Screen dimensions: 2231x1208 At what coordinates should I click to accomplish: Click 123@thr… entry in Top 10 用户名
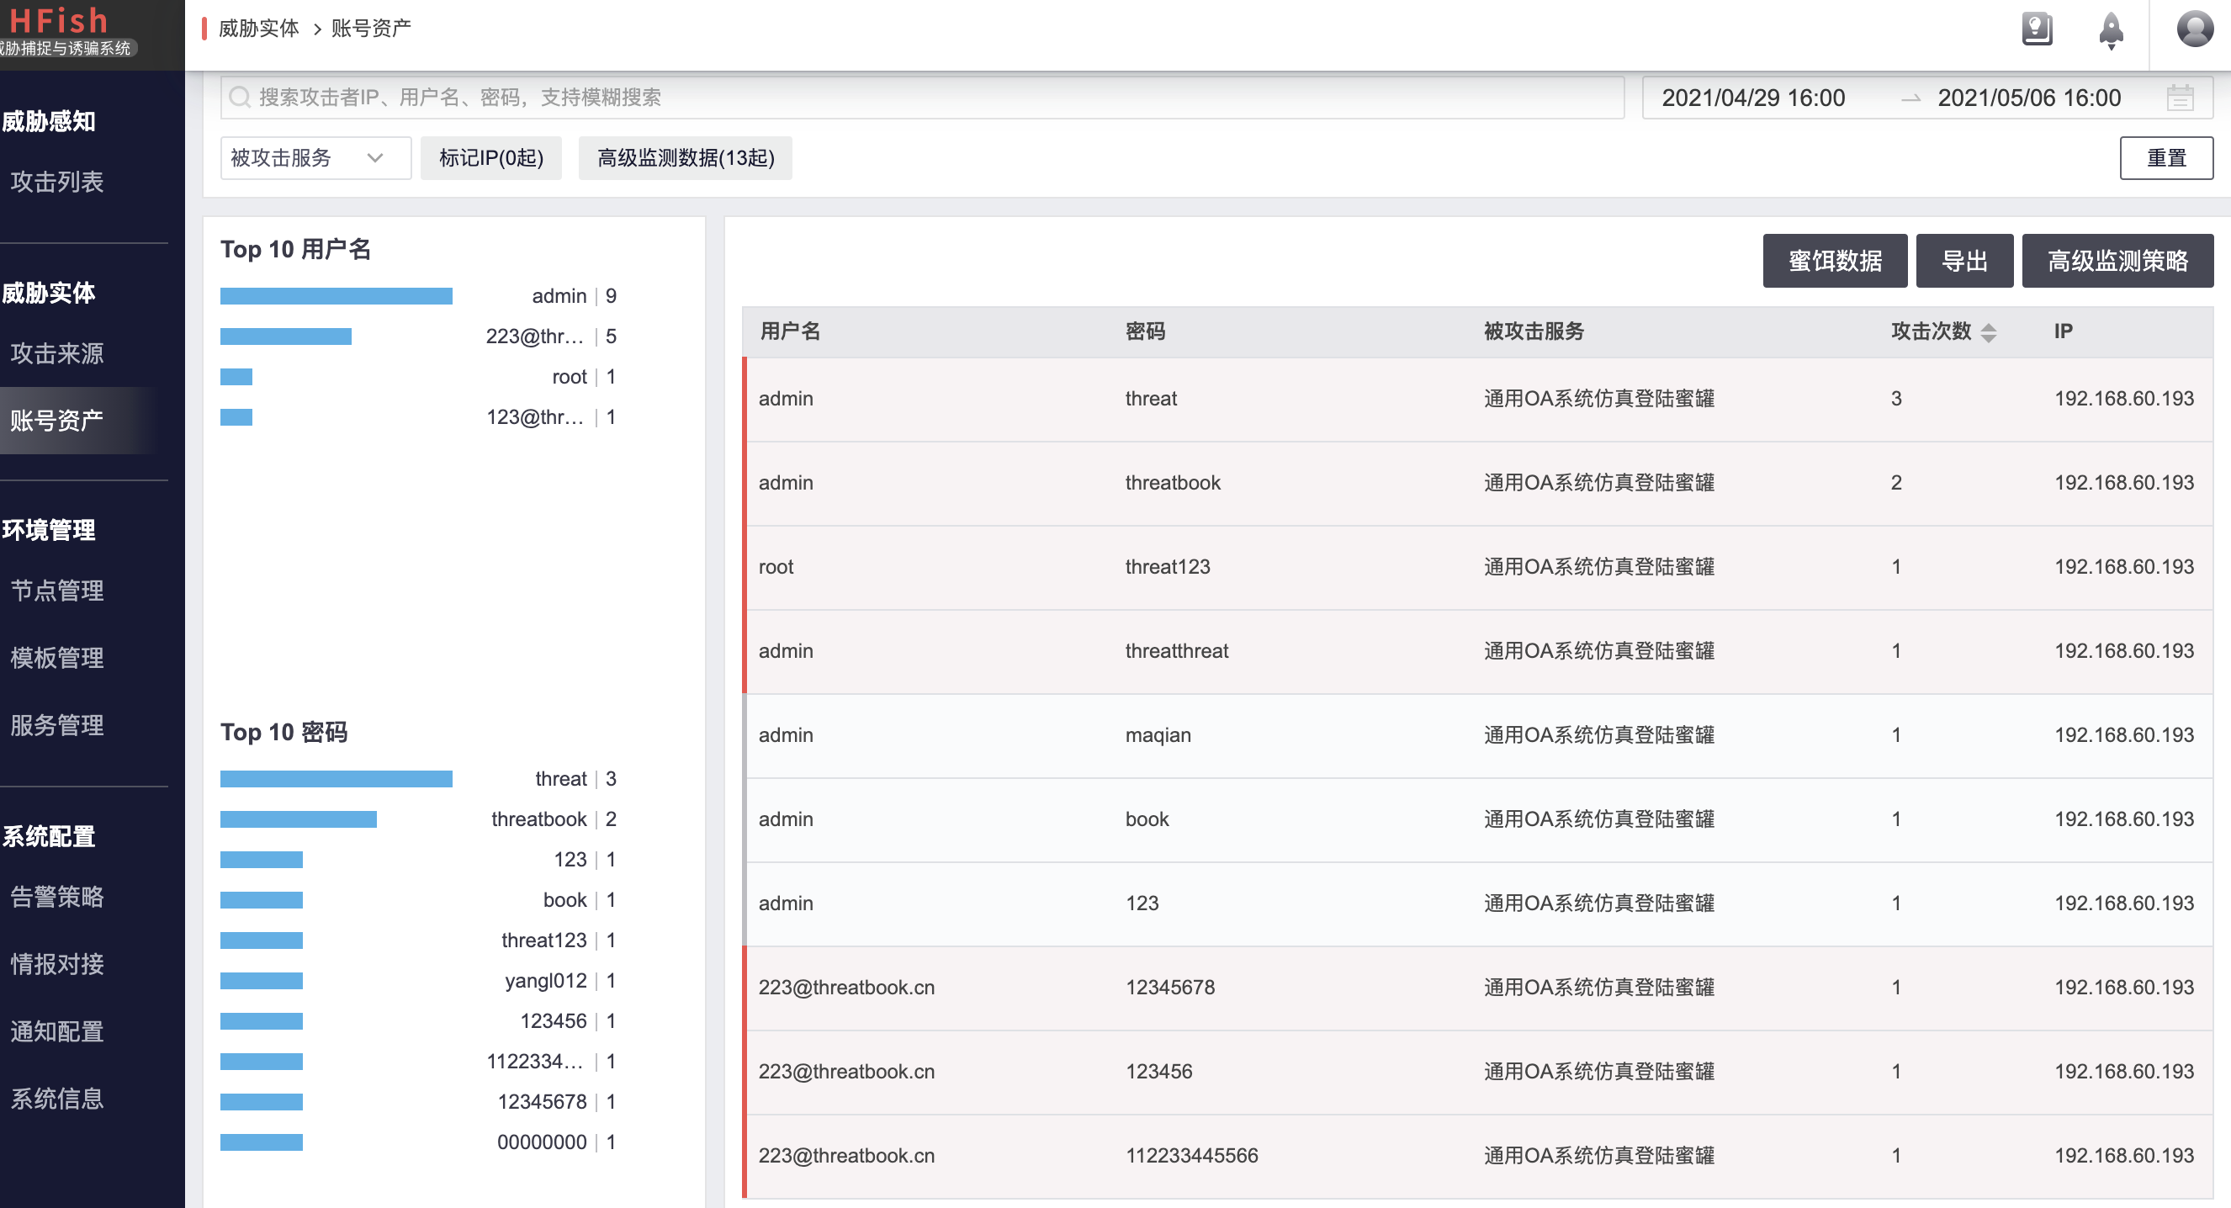418,417
